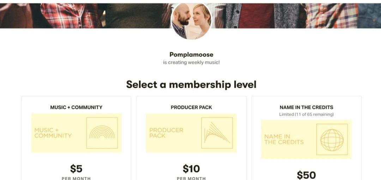
Task: Select the PRODUCER PACK tier title
Action: pos(191,107)
